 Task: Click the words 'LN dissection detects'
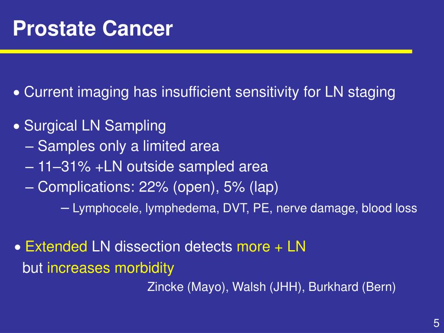pos(162,246)
